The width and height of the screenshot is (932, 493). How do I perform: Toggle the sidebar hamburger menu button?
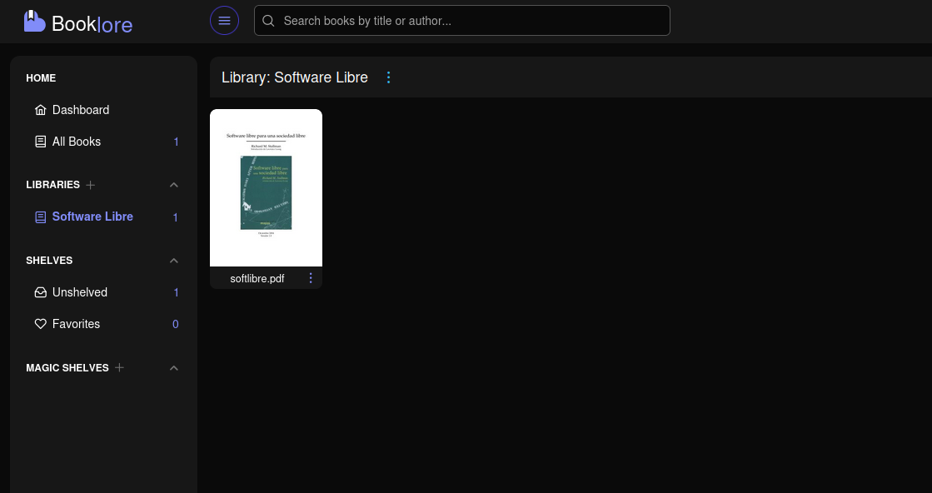(224, 21)
